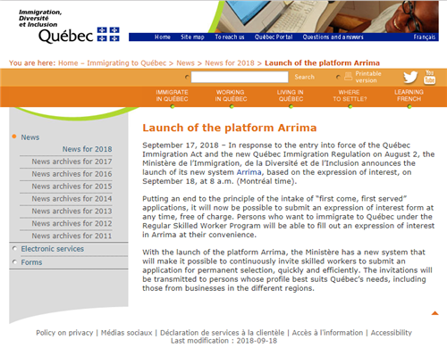
Task: Open News archives for 2016
Action: pyautogui.click(x=72, y=174)
